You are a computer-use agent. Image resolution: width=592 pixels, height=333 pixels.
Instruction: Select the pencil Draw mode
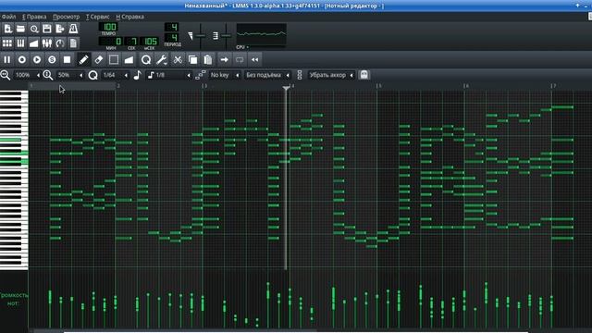83,59
